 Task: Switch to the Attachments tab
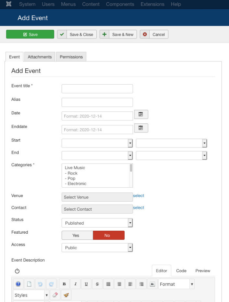pos(40,57)
